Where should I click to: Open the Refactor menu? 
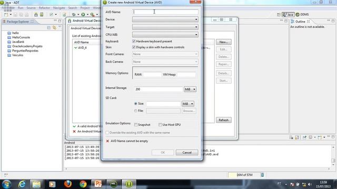pyautogui.click(x=44, y=8)
